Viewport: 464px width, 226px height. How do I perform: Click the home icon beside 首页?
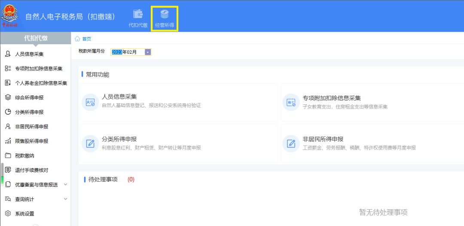[77, 39]
